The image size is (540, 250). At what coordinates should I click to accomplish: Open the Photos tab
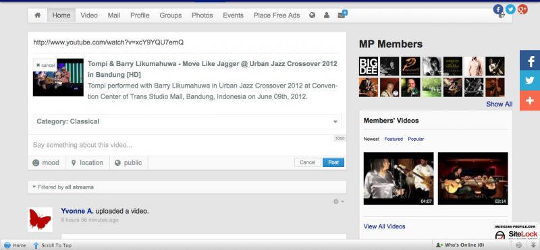[202, 15]
